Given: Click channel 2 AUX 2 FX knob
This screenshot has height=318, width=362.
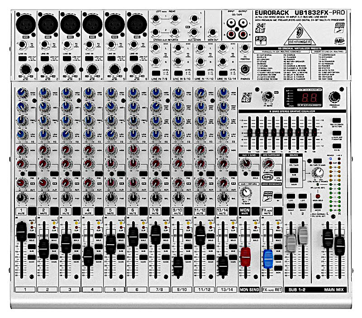Looking at the screenshot, I should [x=44, y=183].
